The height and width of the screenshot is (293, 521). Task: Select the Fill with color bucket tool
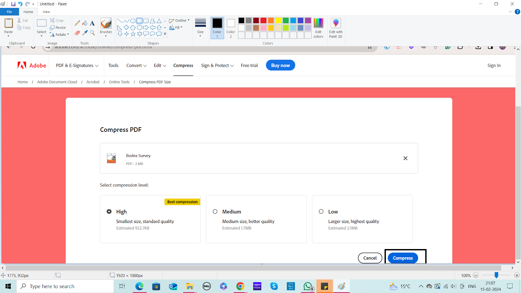coord(85,23)
